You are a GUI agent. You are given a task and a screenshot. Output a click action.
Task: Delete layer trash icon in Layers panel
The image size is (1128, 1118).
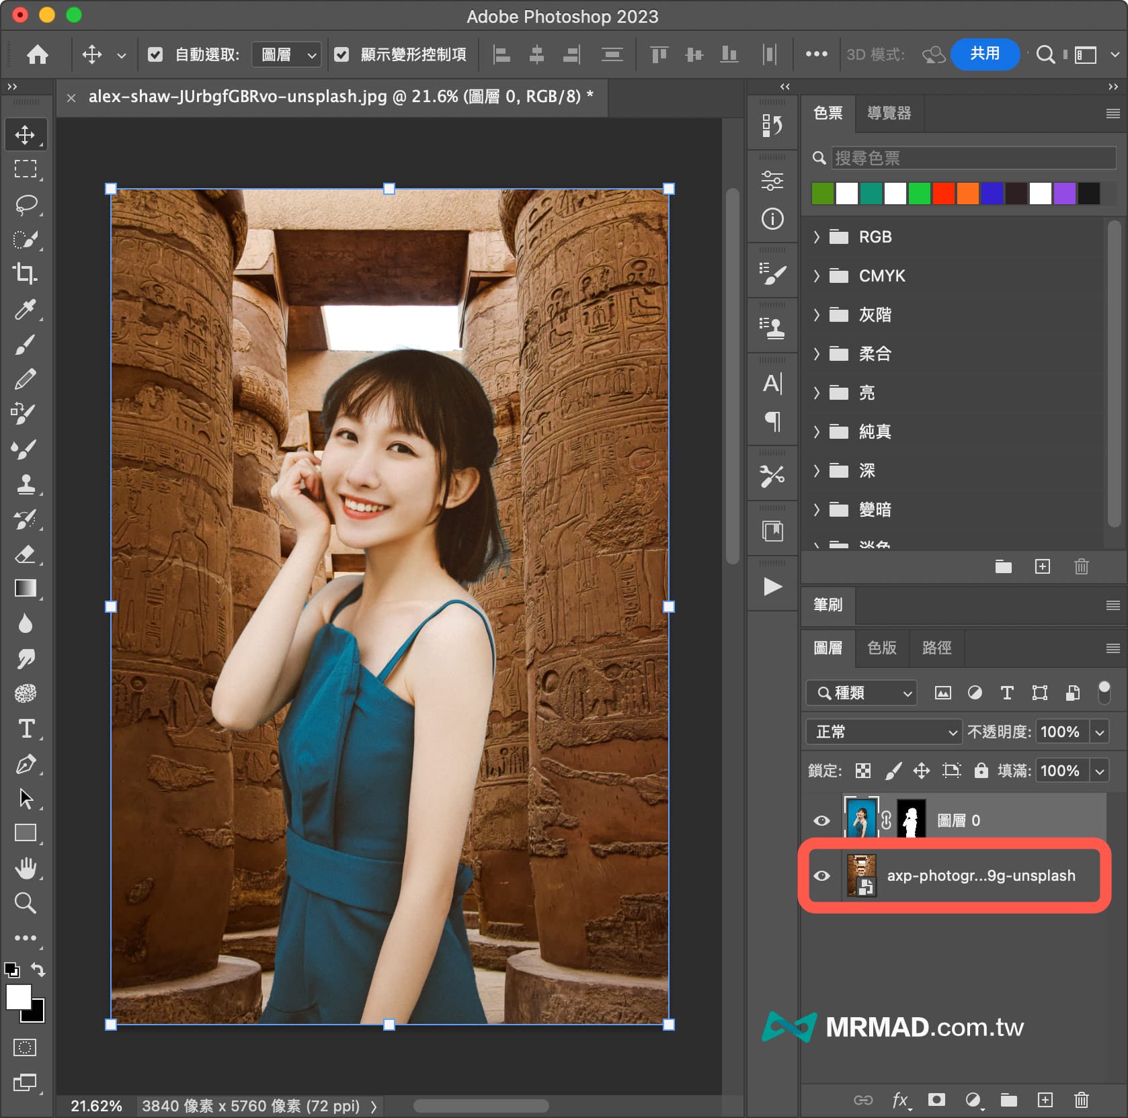[x=1082, y=1100]
